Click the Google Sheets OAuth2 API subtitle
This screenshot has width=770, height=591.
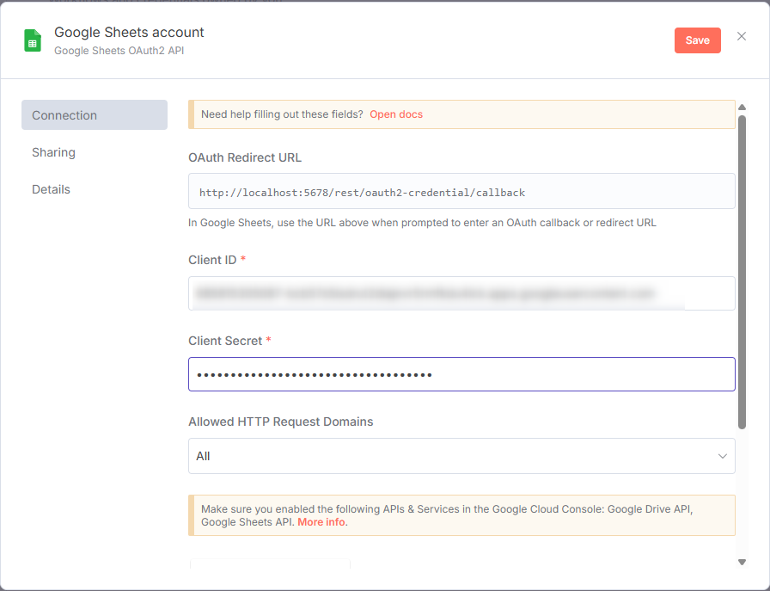[119, 51]
